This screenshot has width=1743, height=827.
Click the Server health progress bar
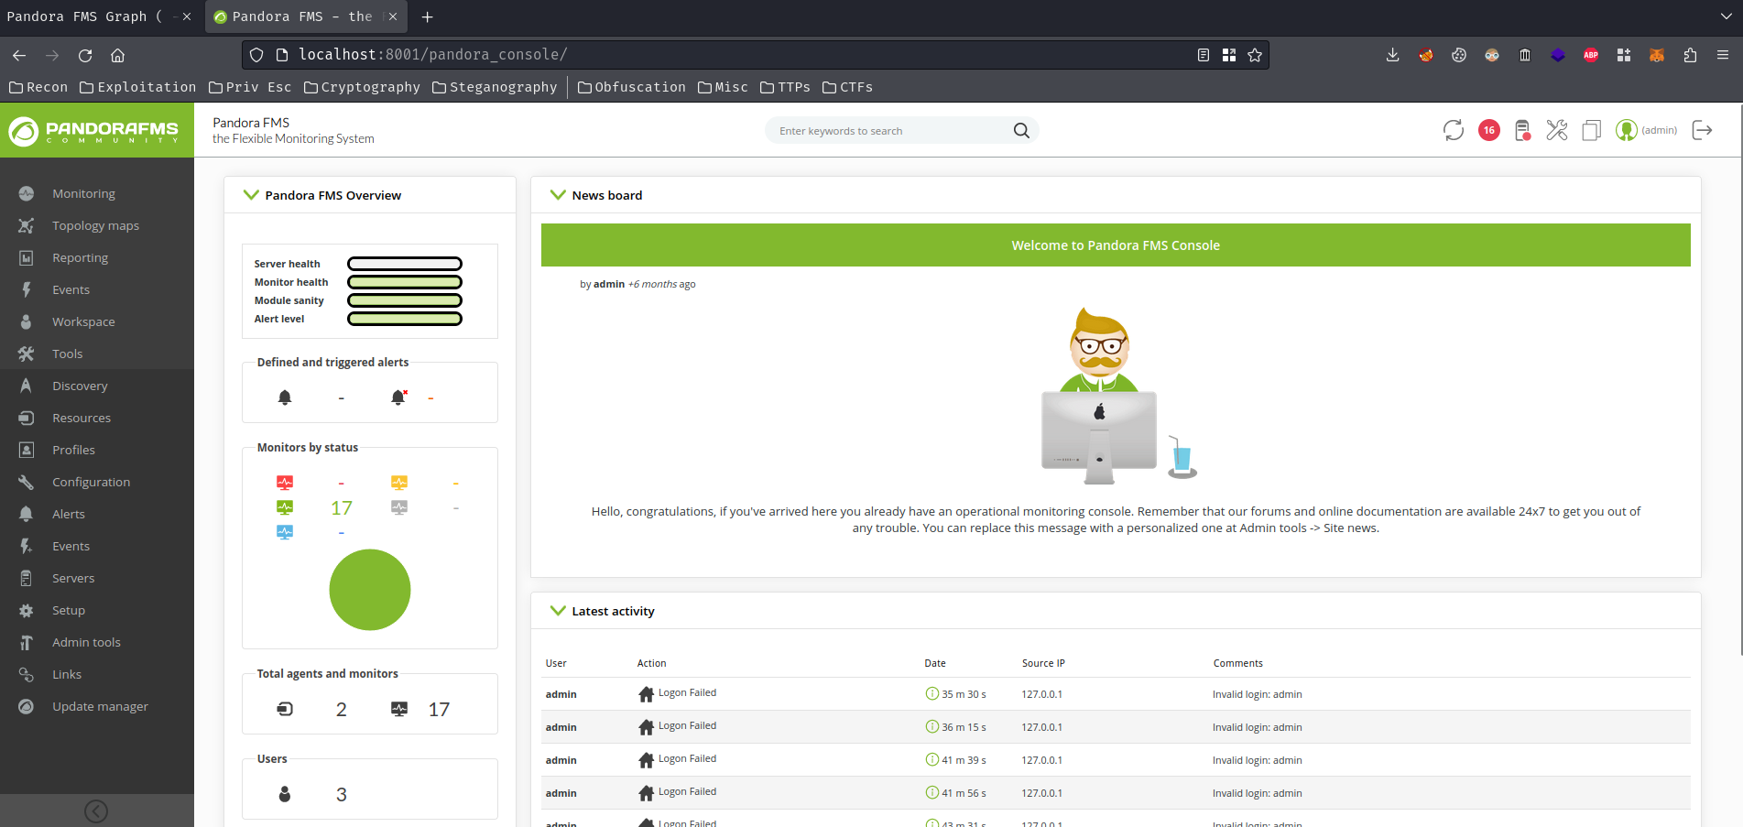tap(405, 264)
